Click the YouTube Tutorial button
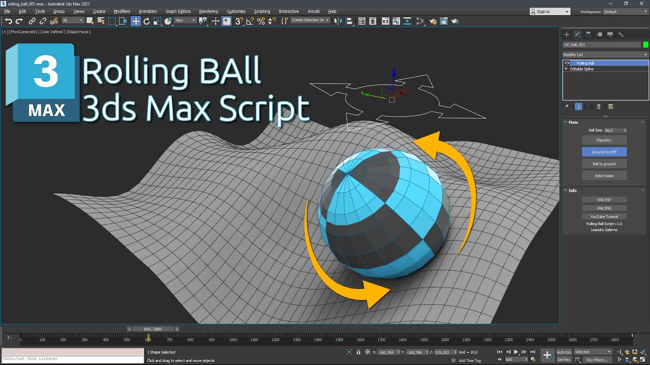Viewport: 650px width, 365px height. pyautogui.click(x=604, y=216)
